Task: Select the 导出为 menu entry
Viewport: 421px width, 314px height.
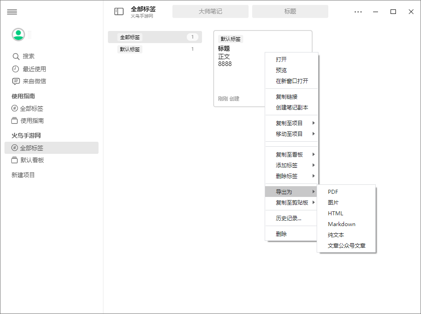Action: click(291, 192)
